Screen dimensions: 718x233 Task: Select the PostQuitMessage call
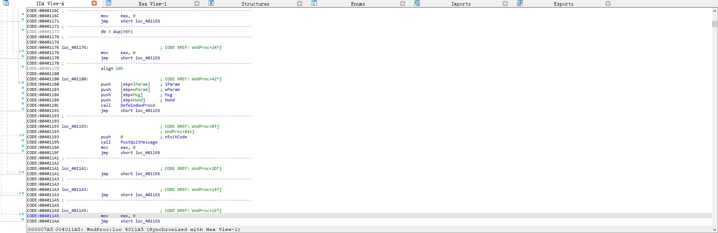click(x=139, y=142)
